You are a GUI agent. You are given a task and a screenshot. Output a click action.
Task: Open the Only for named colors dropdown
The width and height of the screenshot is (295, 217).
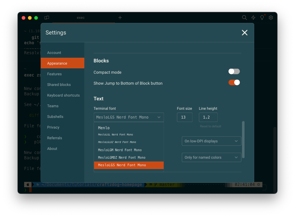click(x=212, y=157)
